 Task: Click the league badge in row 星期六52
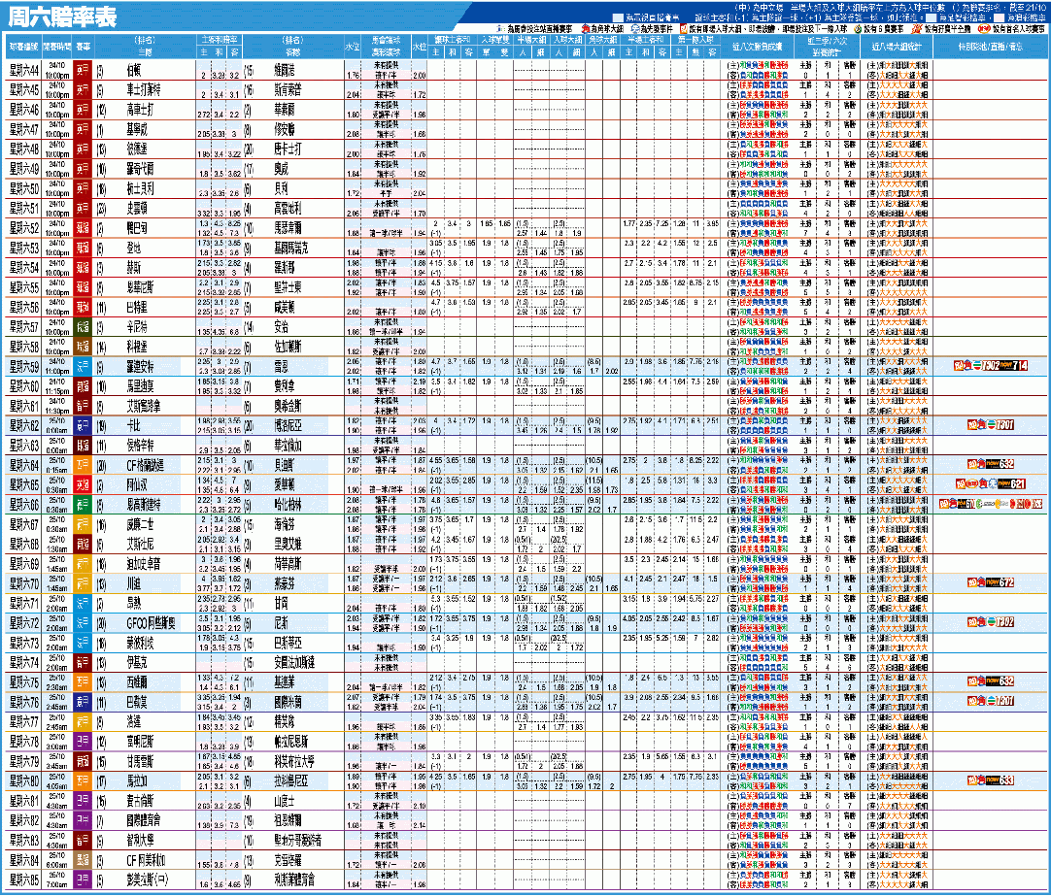click(x=83, y=228)
